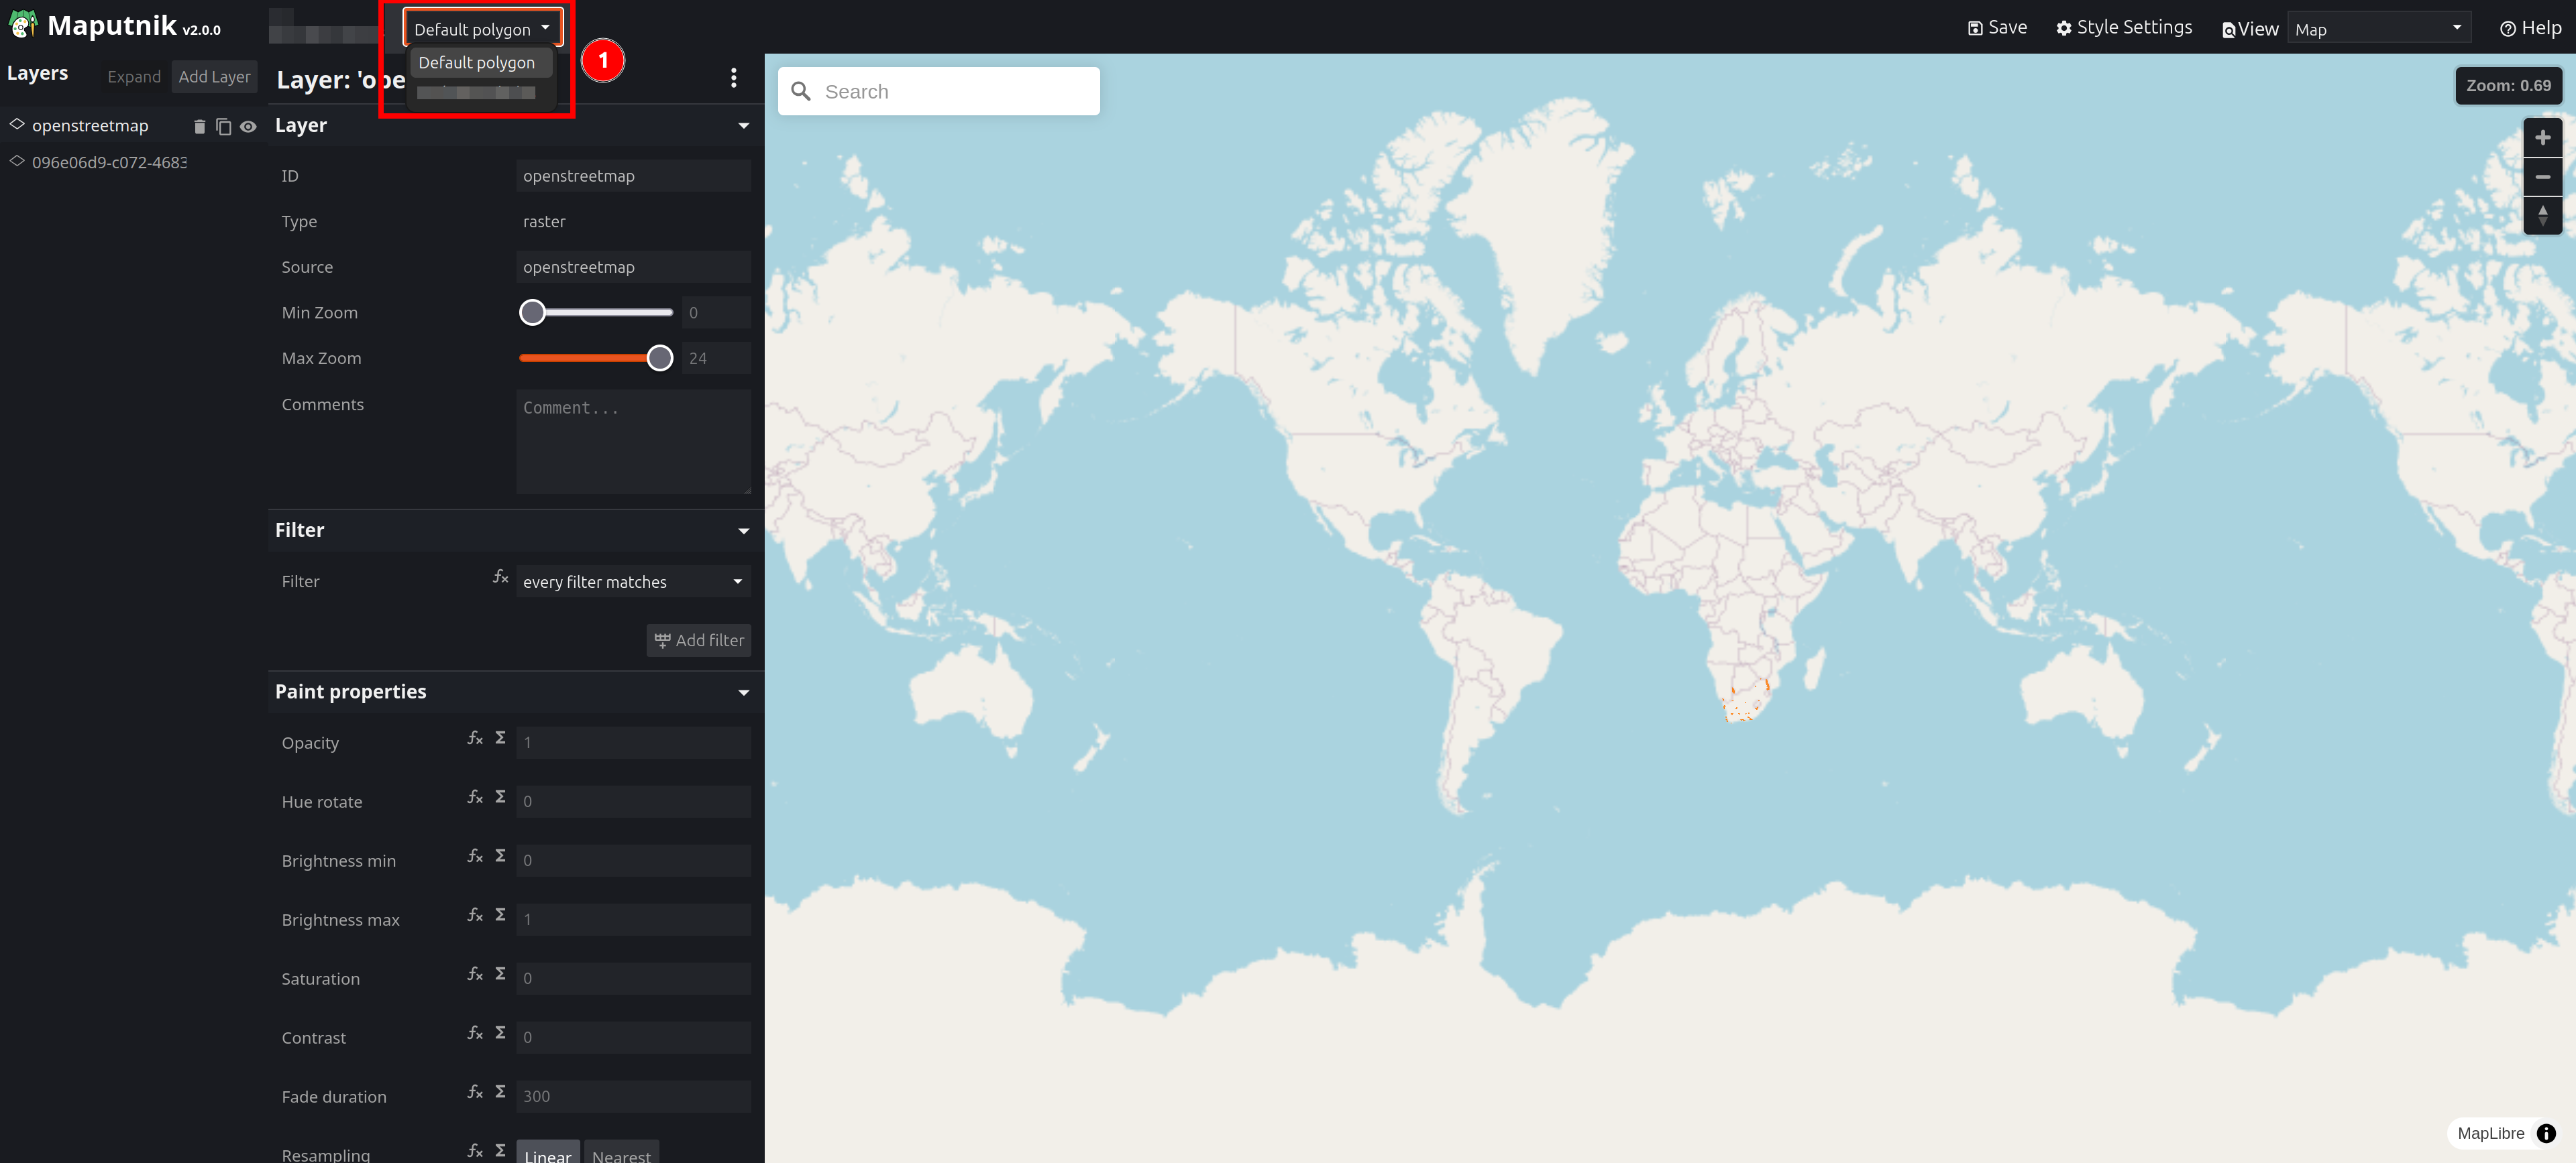Collapse the Filter section
2576x1163 pixels.
point(744,530)
